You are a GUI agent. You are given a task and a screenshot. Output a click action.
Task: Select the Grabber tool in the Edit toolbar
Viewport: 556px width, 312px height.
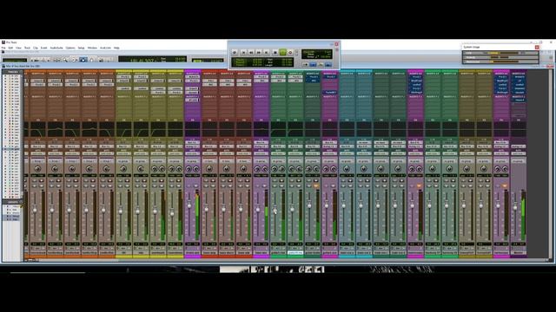(92, 60)
